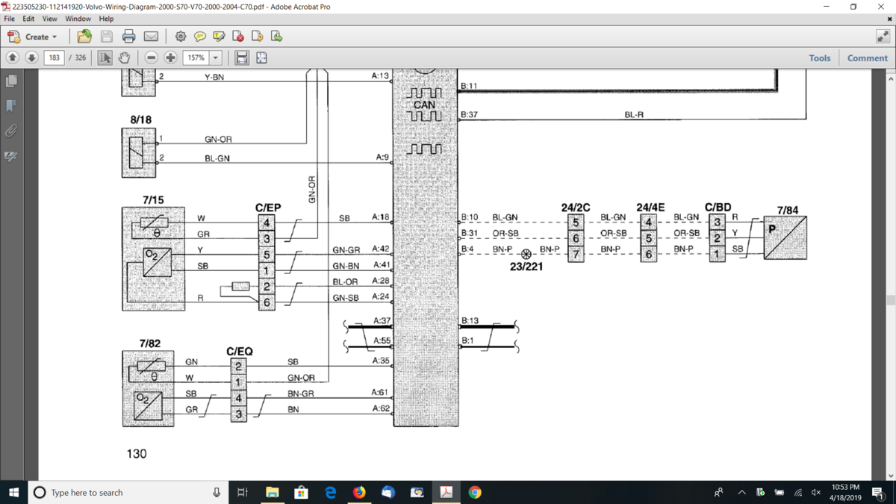The image size is (896, 504).
Task: Open the Window menu
Action: (78, 19)
